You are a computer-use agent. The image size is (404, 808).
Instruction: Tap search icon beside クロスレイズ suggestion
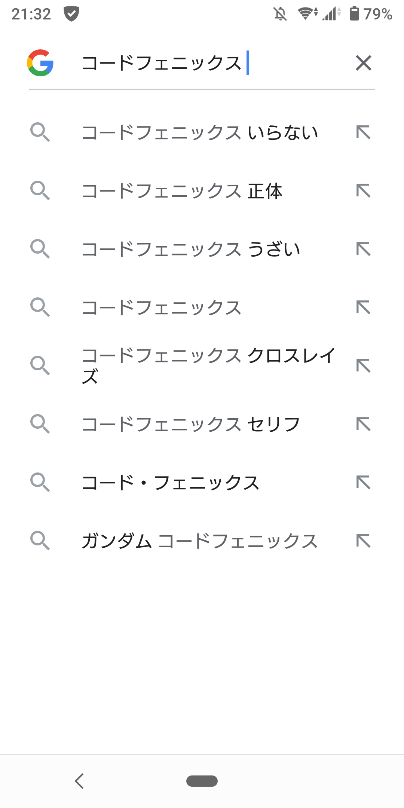click(x=40, y=365)
